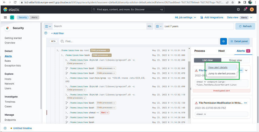Open the ML job settings dropdown

coord(185,17)
